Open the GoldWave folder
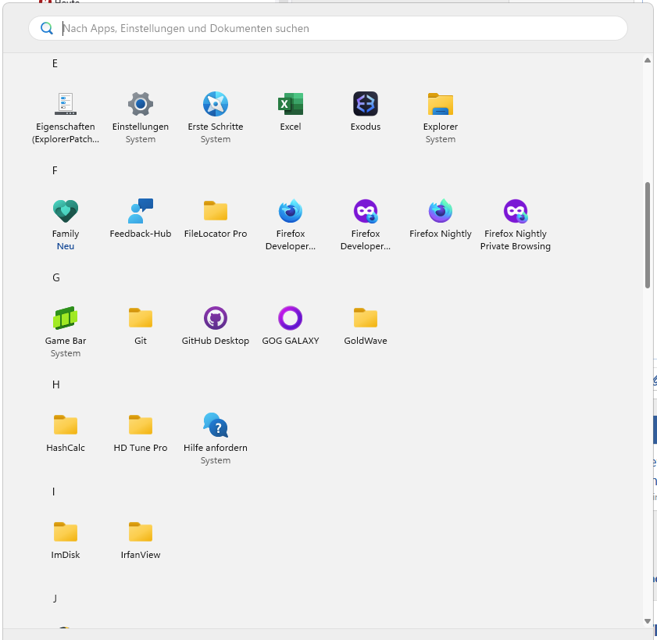This screenshot has width=657, height=640. (366, 326)
